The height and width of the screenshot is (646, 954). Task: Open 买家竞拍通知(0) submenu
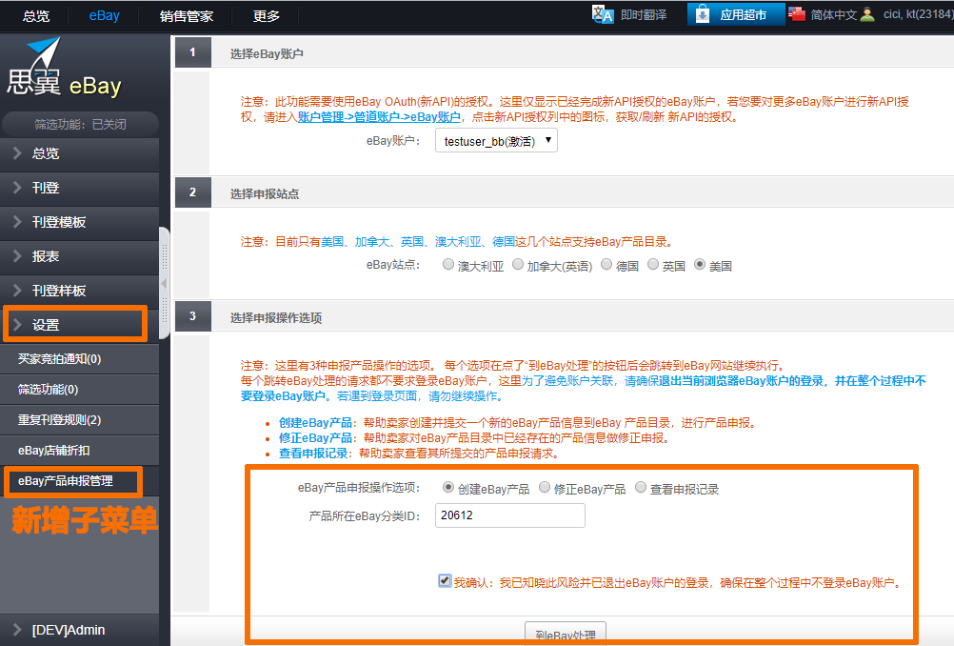click(x=80, y=359)
